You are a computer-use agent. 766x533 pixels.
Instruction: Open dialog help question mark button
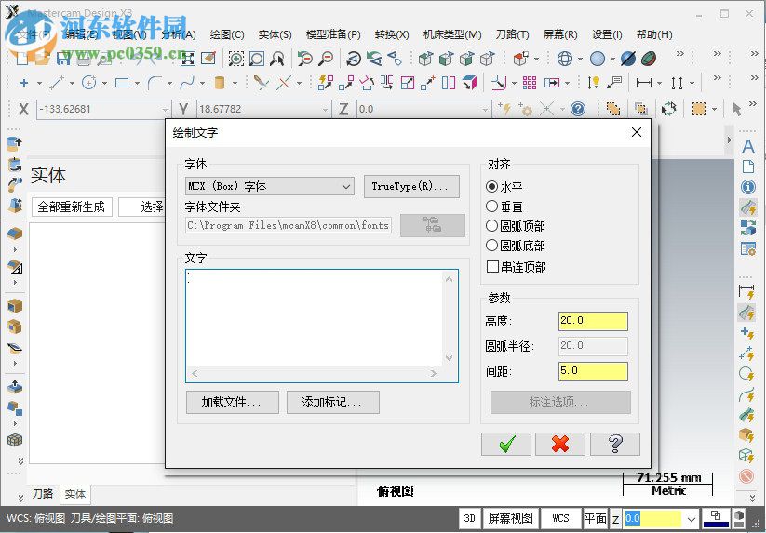pos(615,444)
